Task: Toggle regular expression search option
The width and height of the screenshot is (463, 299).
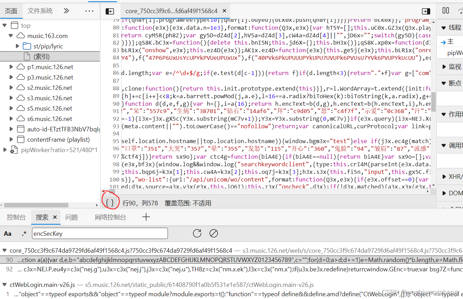Action: 24,234
